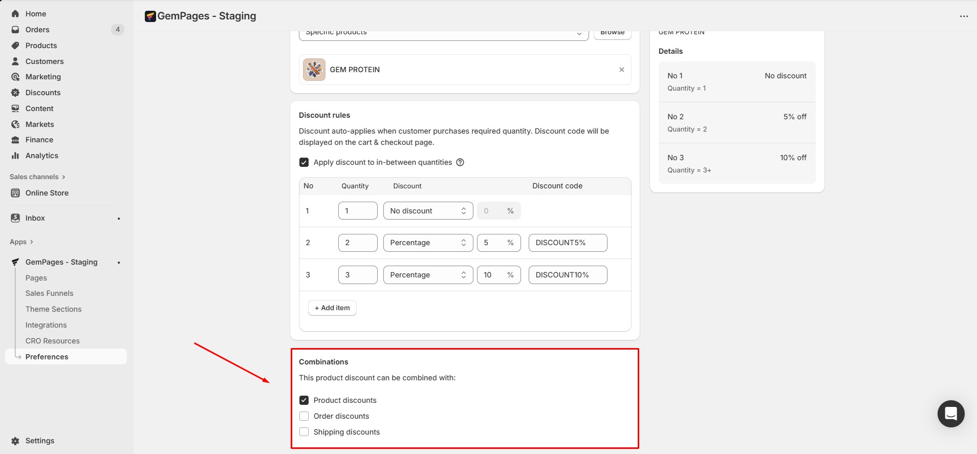Click the help icon beside in-between quantities
The height and width of the screenshot is (454, 977).
pyautogui.click(x=460, y=162)
